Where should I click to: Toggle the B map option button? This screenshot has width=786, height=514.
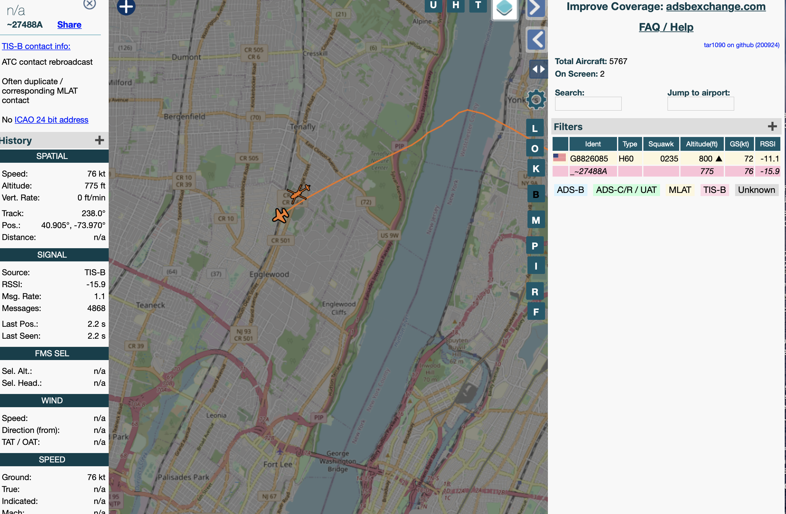(x=536, y=194)
